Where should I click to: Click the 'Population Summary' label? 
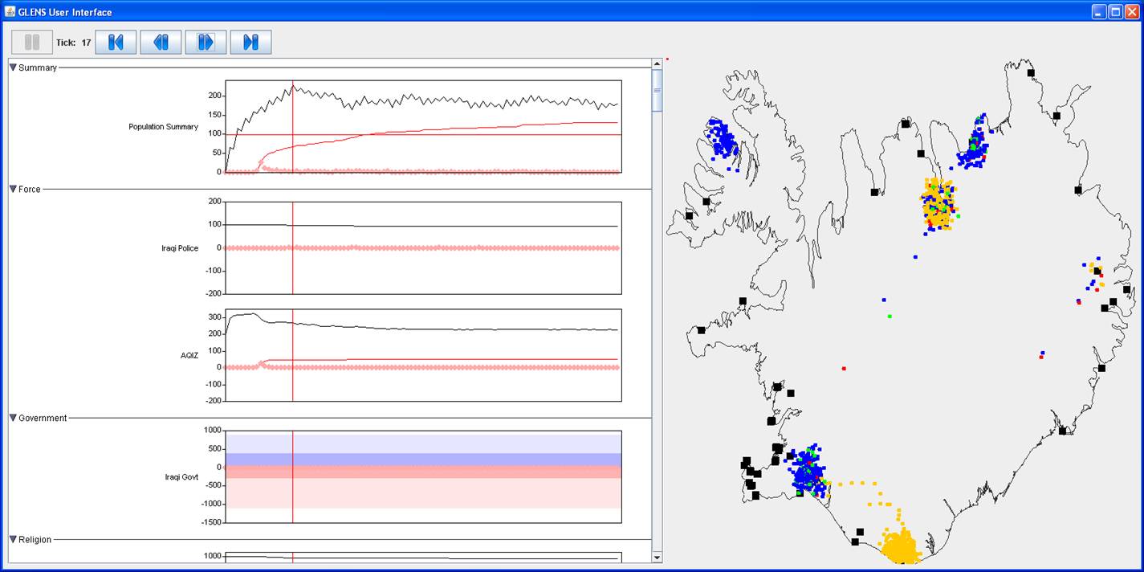163,127
